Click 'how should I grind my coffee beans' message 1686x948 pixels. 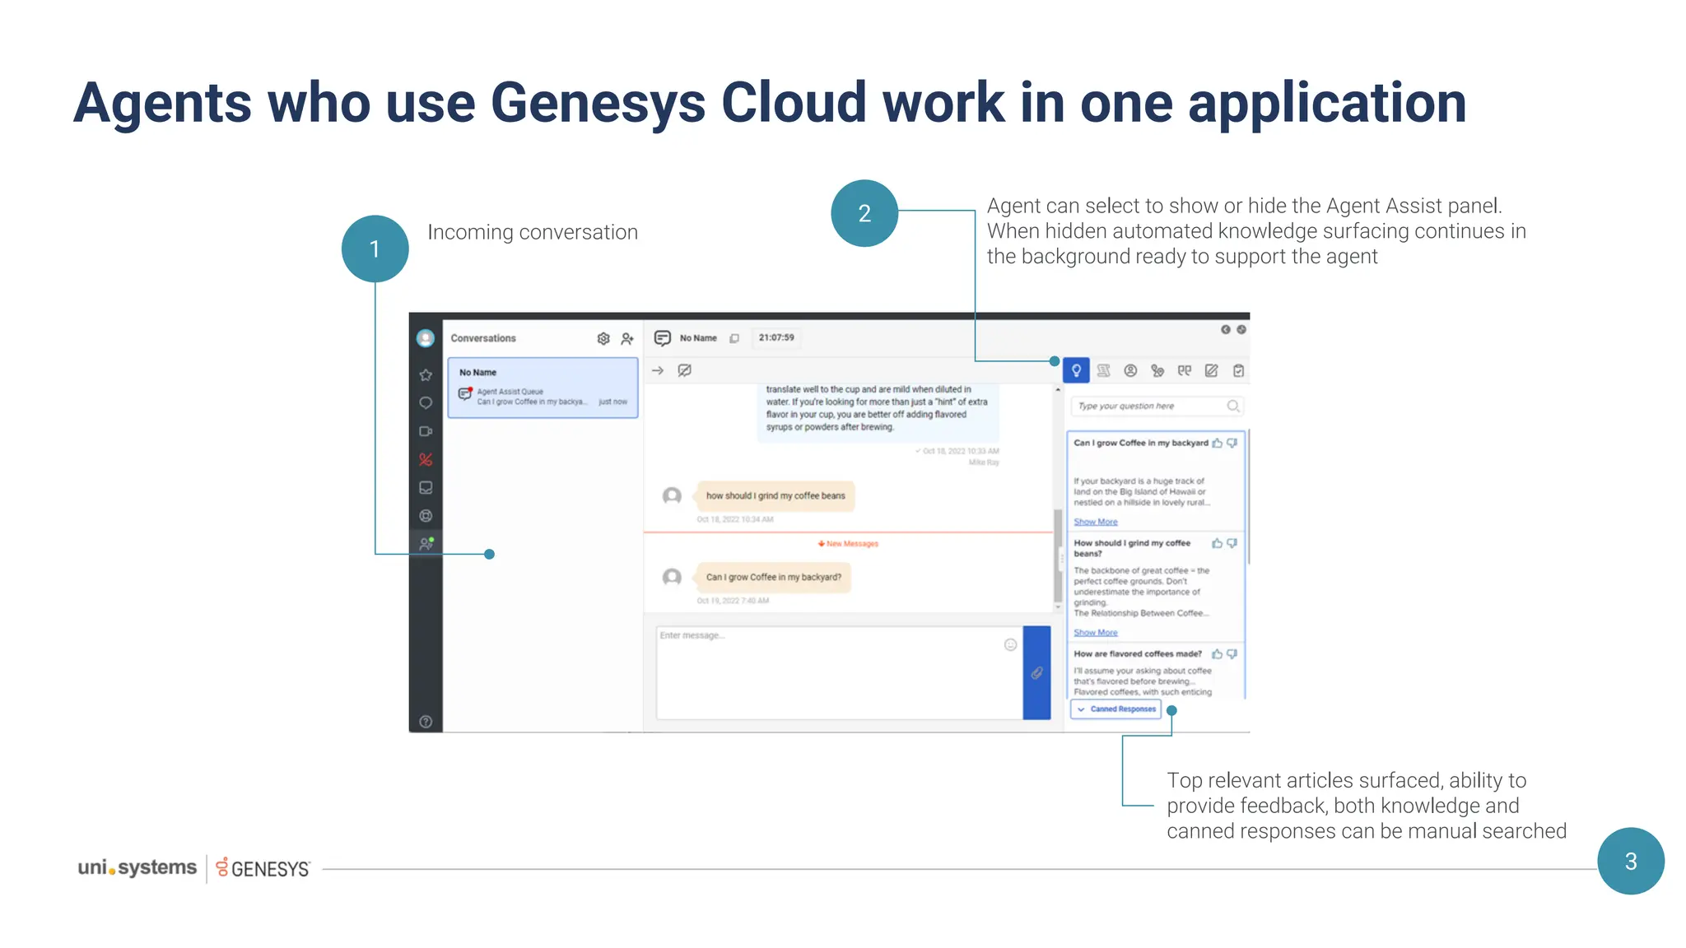775,495
